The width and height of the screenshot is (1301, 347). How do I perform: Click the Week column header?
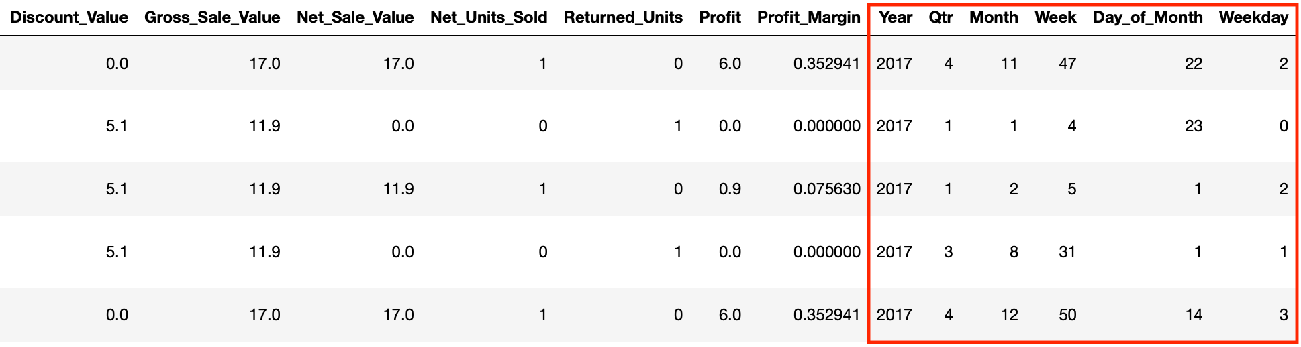(x=1055, y=17)
